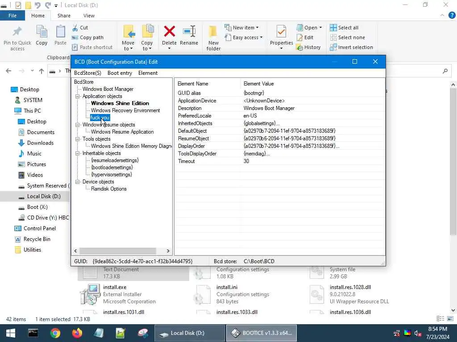Click the Rename ribbon icon
The image size is (457, 342).
point(189,32)
